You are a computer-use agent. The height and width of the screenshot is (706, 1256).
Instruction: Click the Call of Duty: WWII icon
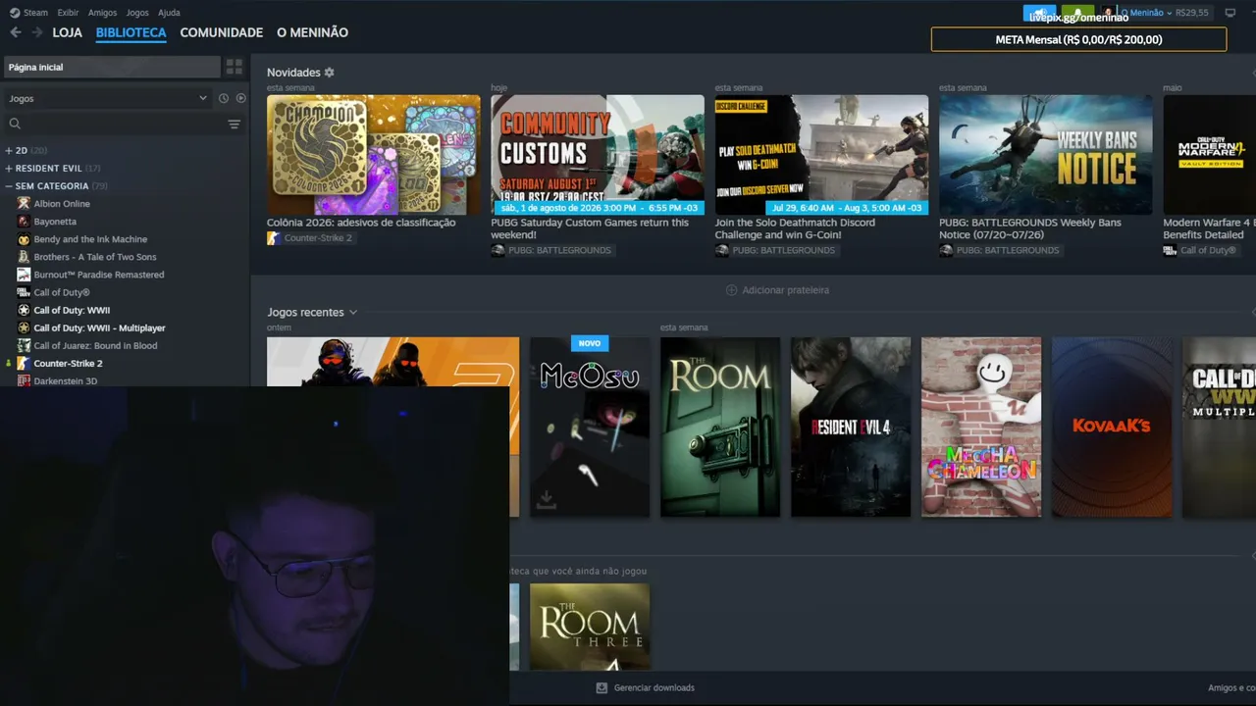(x=25, y=310)
